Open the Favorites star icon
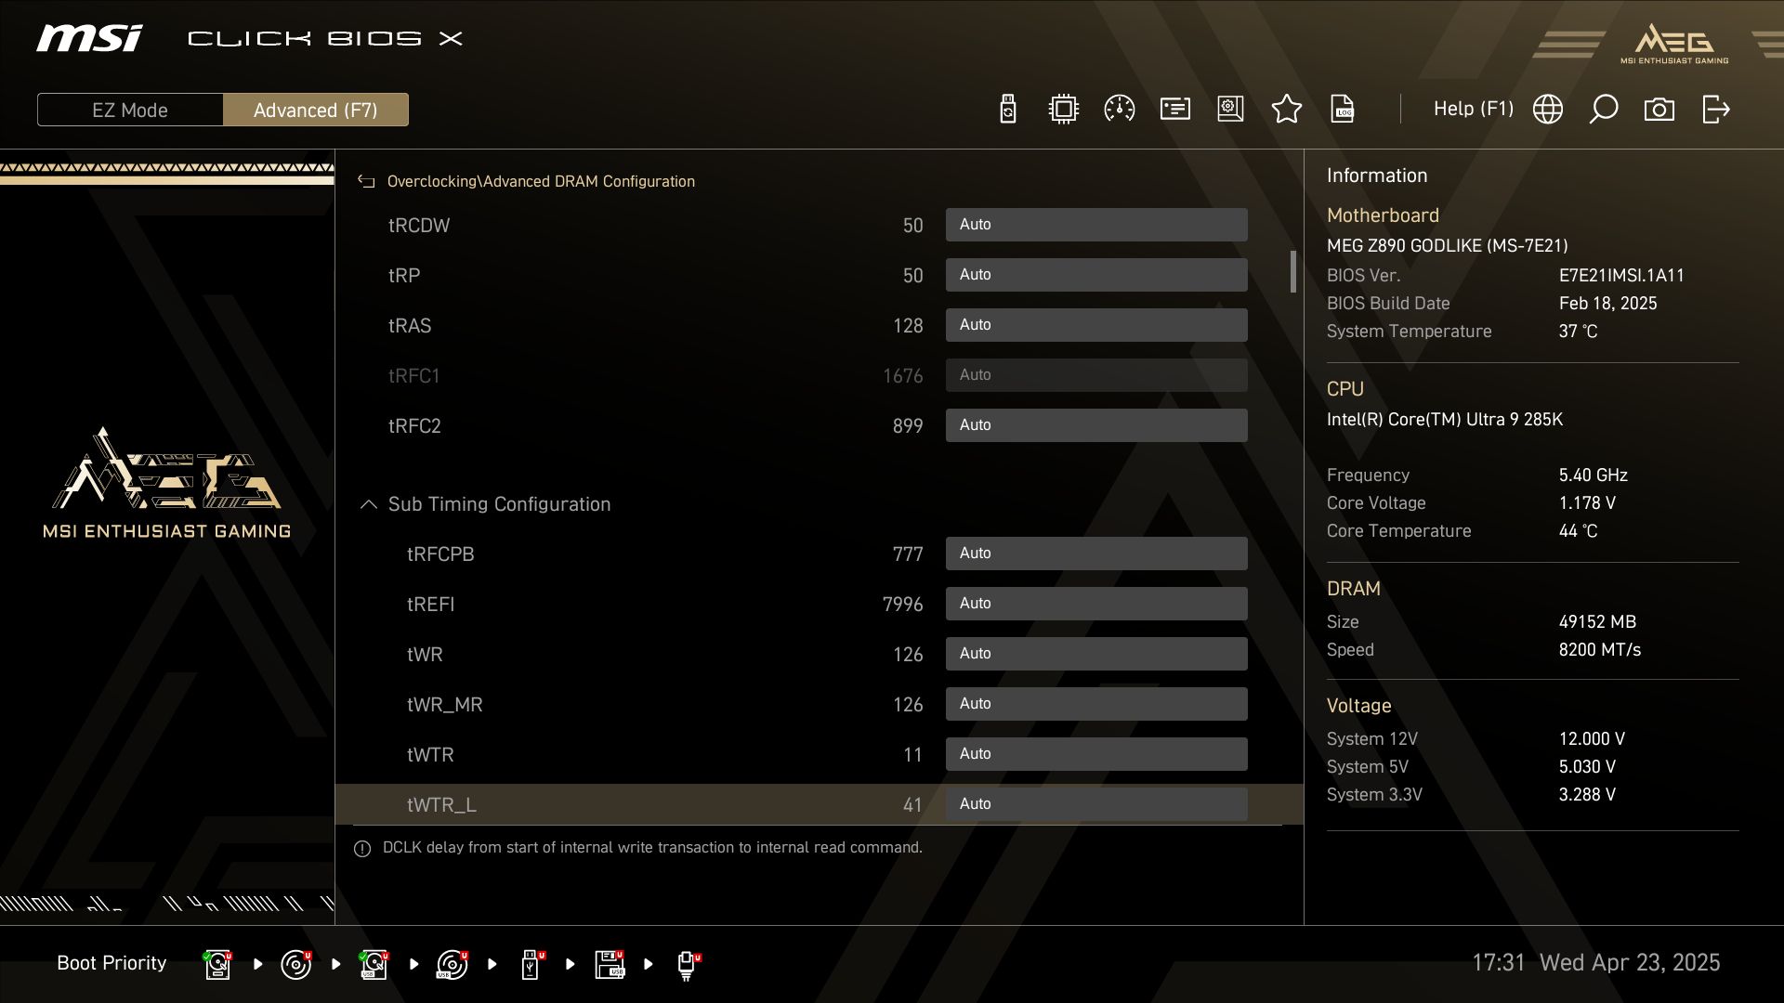1784x1003 pixels. (1286, 110)
